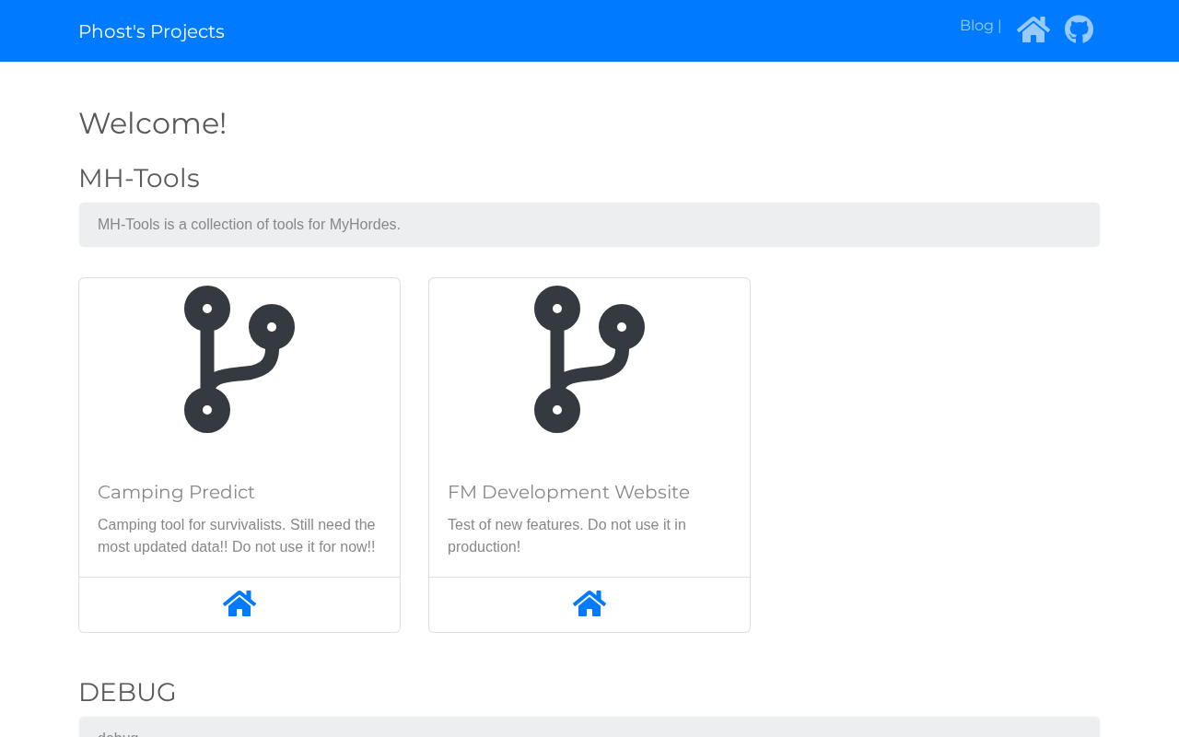Click the FM Development Website branch icon
Image resolution: width=1179 pixels, height=737 pixels.
(589, 359)
